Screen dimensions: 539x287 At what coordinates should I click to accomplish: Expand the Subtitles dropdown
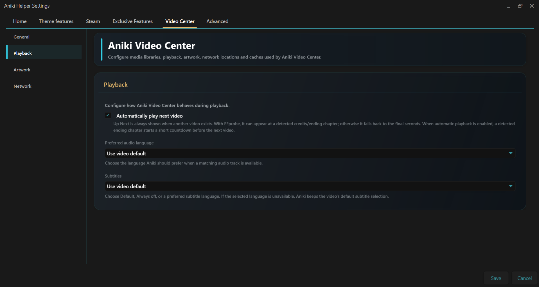(x=310, y=186)
